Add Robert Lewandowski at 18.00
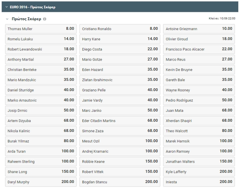Viewport: 240px width, 189px height. click(41, 49)
